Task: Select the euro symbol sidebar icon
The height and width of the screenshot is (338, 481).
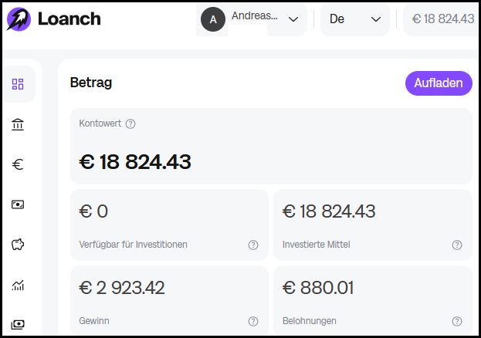Action: (x=18, y=164)
